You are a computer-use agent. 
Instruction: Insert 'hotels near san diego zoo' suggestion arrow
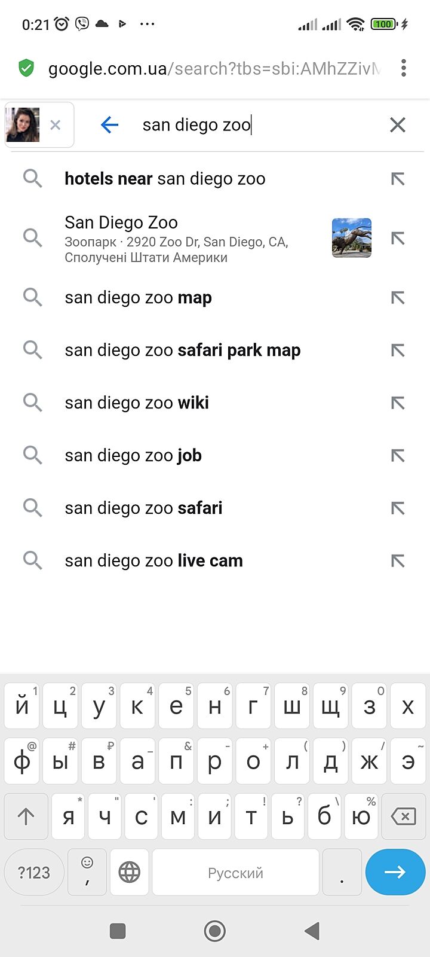coord(397,179)
